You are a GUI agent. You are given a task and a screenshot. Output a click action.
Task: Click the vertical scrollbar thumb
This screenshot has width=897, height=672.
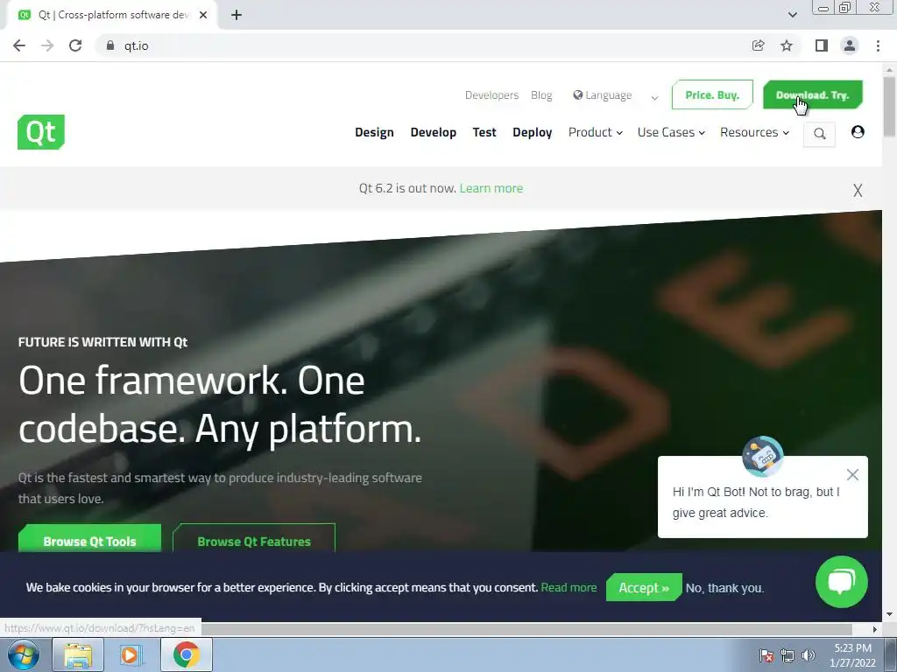(889, 107)
